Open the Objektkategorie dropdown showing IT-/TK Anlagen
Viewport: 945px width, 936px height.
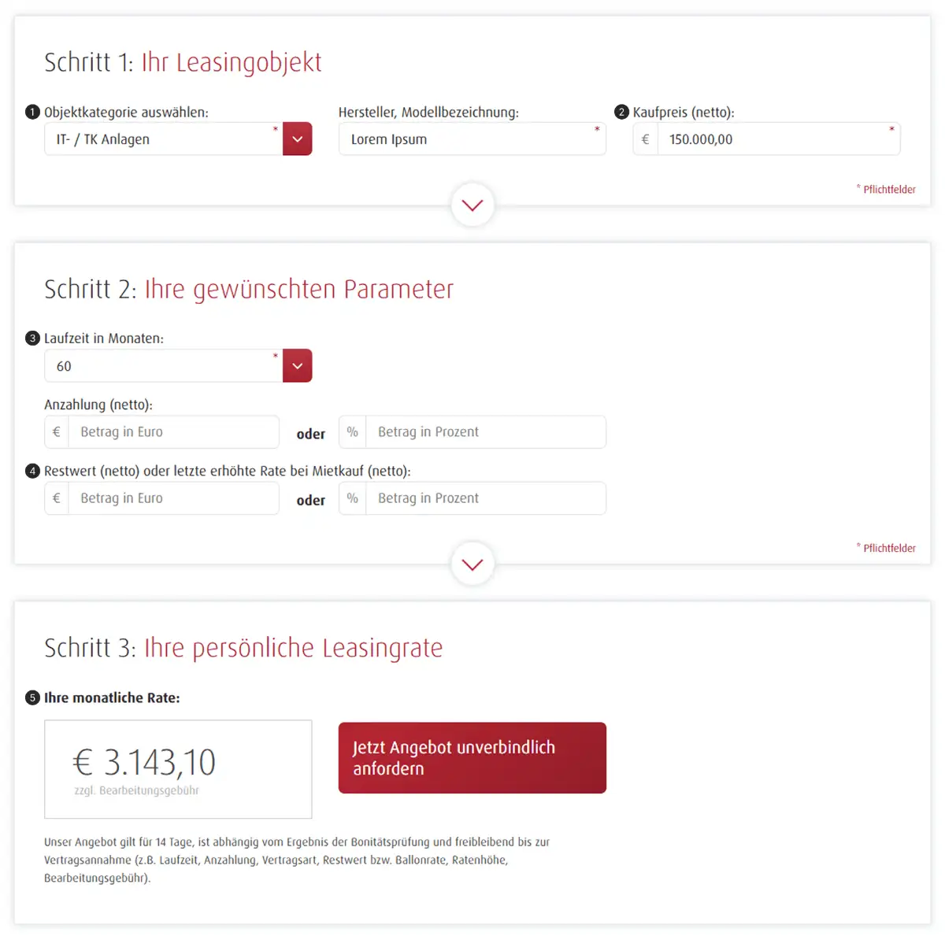[297, 139]
